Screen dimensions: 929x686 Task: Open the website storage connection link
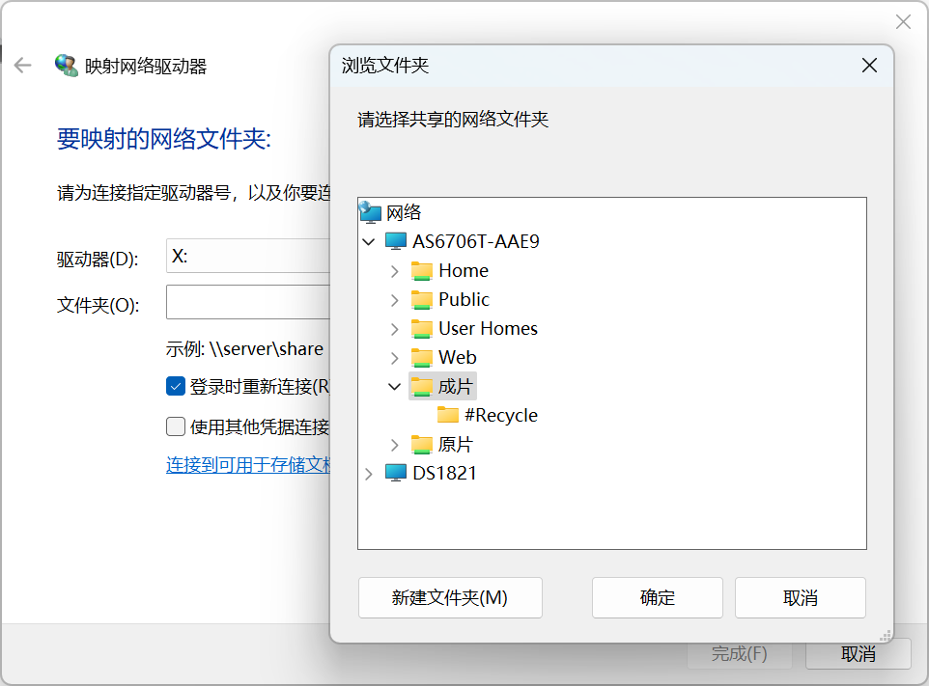click(x=249, y=466)
